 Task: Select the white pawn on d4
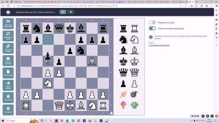click(59, 72)
